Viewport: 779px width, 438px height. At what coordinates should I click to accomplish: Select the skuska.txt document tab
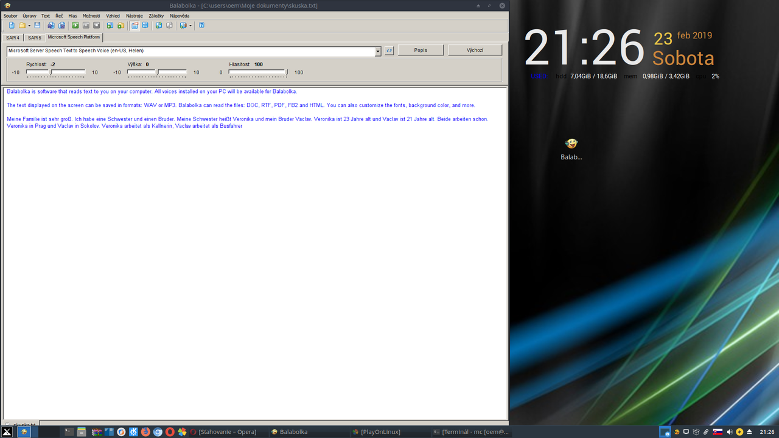click(20, 424)
